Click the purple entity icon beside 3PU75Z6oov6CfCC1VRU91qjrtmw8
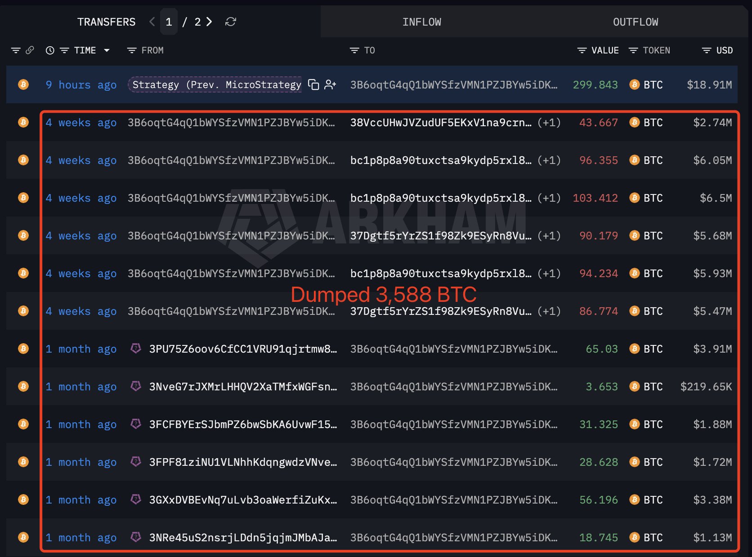 click(136, 349)
